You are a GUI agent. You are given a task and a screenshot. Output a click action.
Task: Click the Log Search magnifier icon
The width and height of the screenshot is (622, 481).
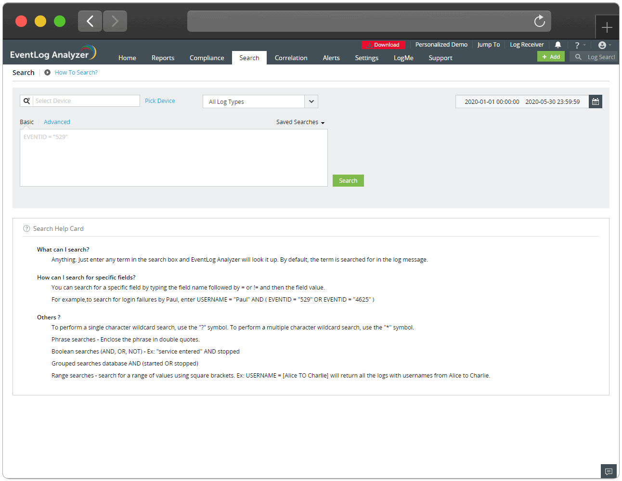578,57
